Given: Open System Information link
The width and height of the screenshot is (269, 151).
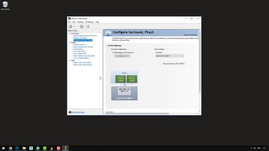Looking at the screenshot, I should click(78, 112).
